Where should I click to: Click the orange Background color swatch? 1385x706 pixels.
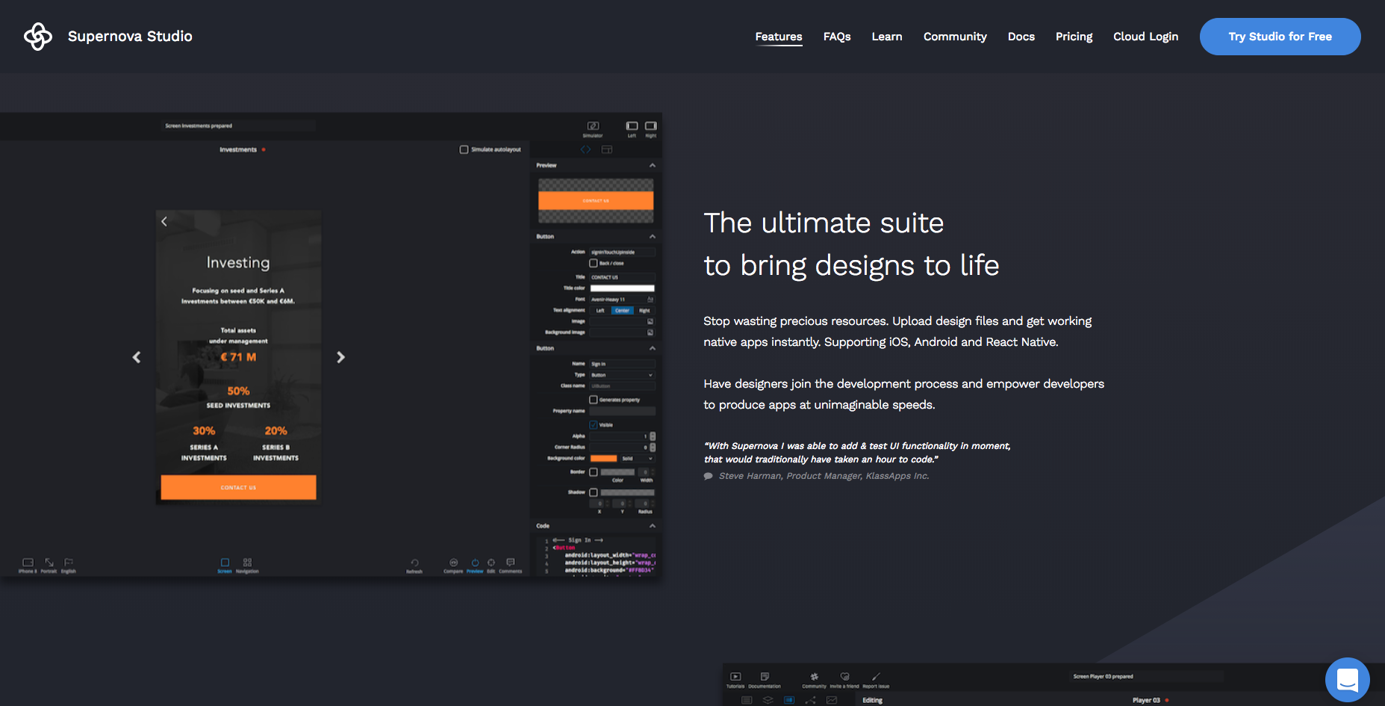click(x=603, y=458)
